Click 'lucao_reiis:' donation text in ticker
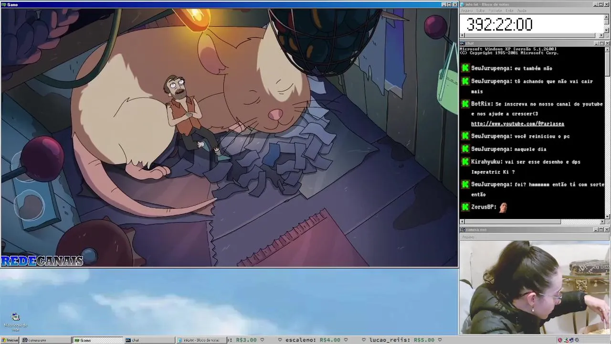Viewport: 611px width, 344px height. [390, 340]
